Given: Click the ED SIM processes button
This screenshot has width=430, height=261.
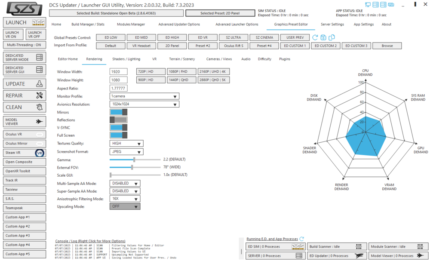Looking at the screenshot, I should tap(275, 246).
